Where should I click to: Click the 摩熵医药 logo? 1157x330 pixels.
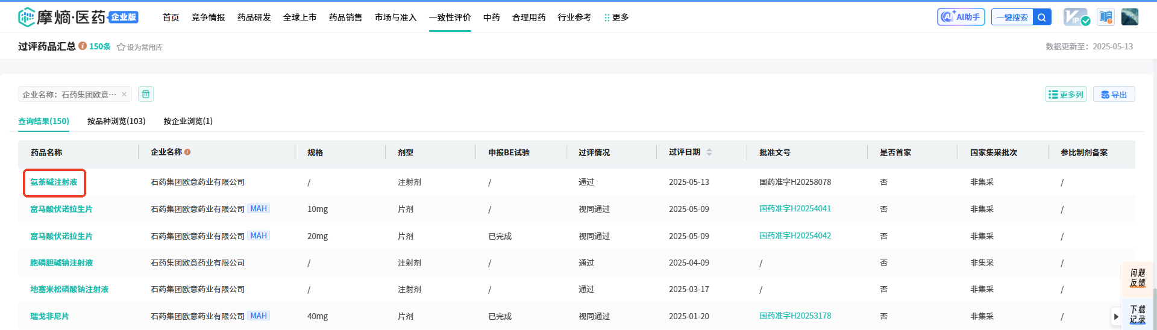click(78, 17)
